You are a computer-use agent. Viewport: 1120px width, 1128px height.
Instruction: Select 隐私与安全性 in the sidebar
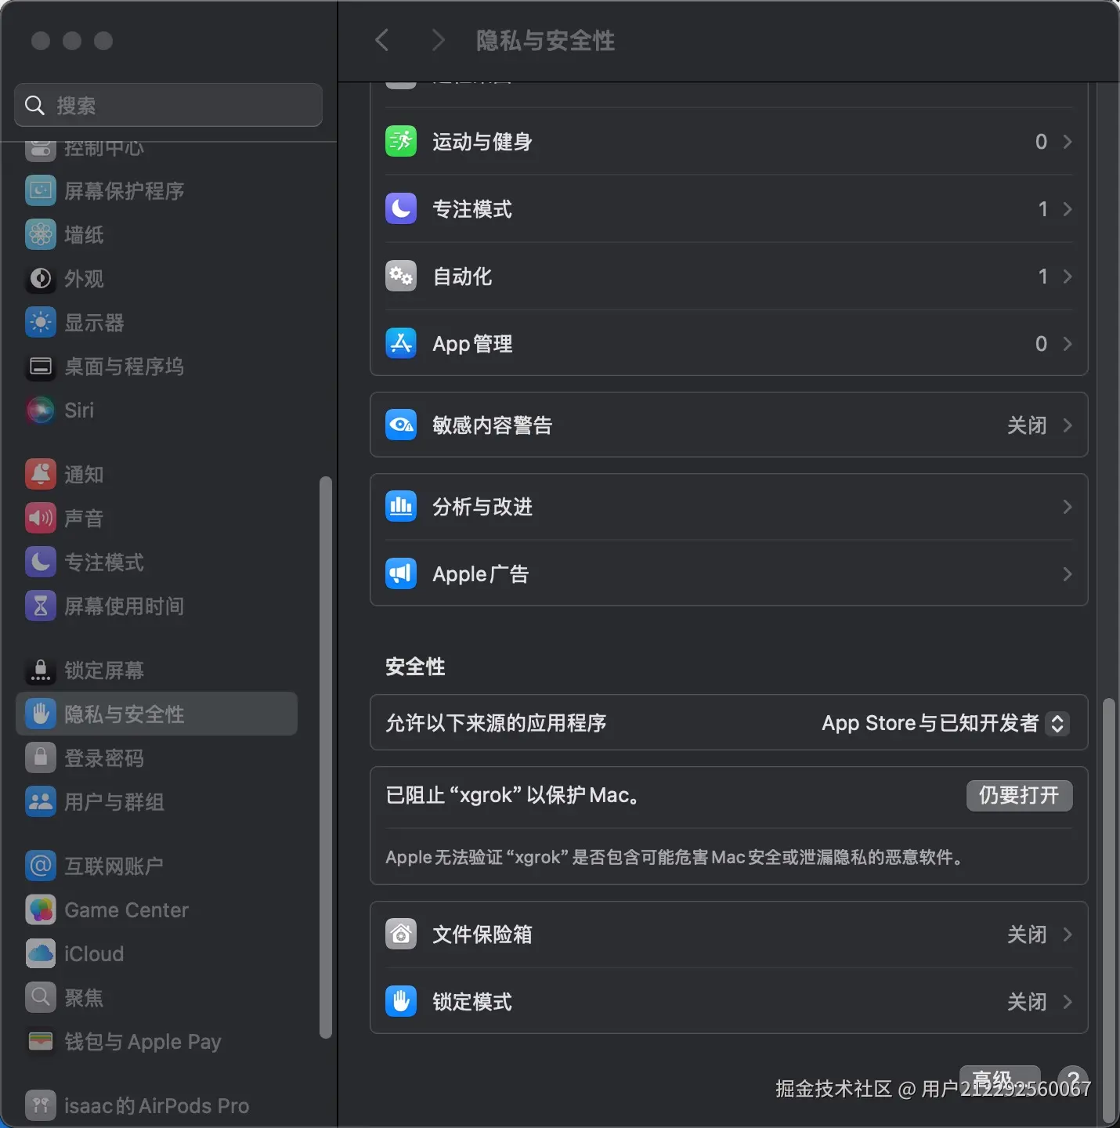point(157,714)
